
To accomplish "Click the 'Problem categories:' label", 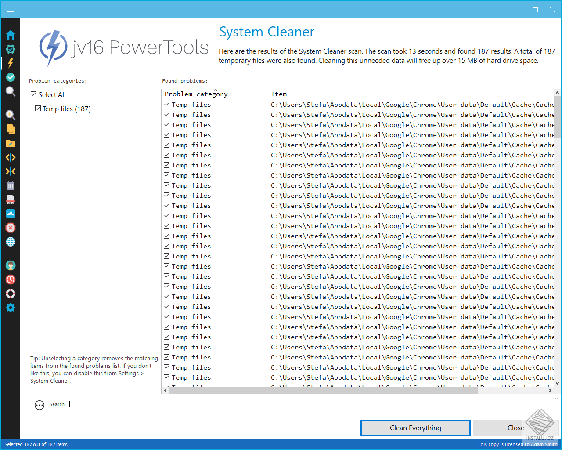I will click(x=58, y=81).
